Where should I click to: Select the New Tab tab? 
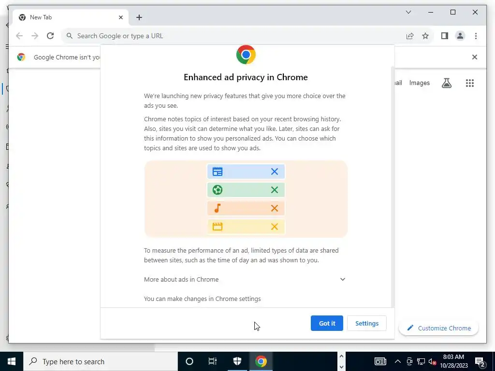coord(71,17)
